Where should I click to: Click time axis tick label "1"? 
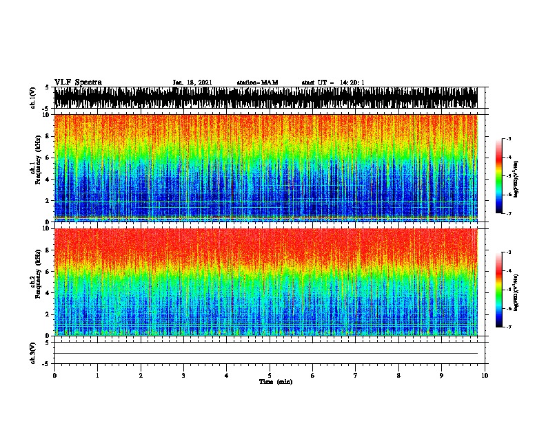coord(97,376)
